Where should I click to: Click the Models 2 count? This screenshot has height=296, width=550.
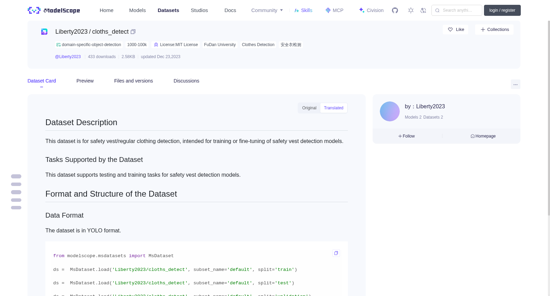[413, 117]
